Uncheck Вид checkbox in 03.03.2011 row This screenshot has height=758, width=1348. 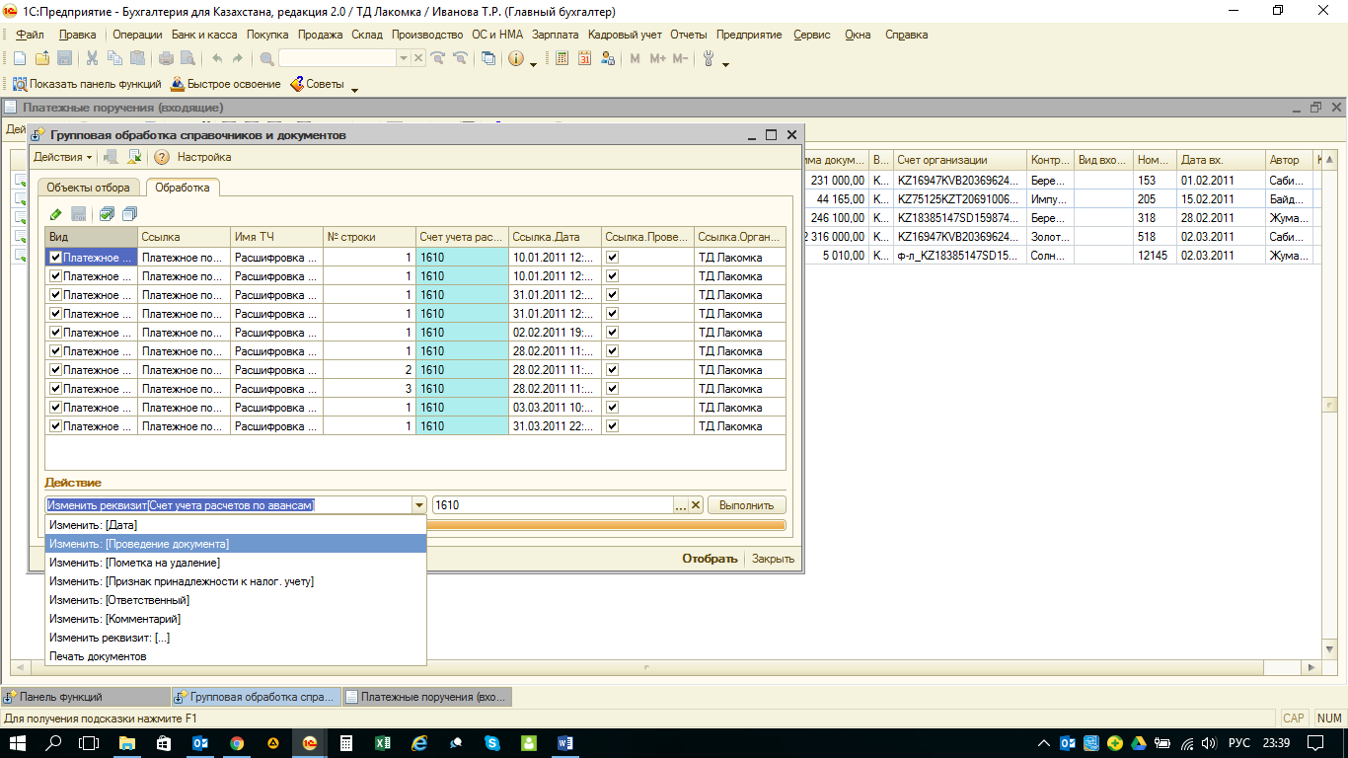[x=55, y=408]
